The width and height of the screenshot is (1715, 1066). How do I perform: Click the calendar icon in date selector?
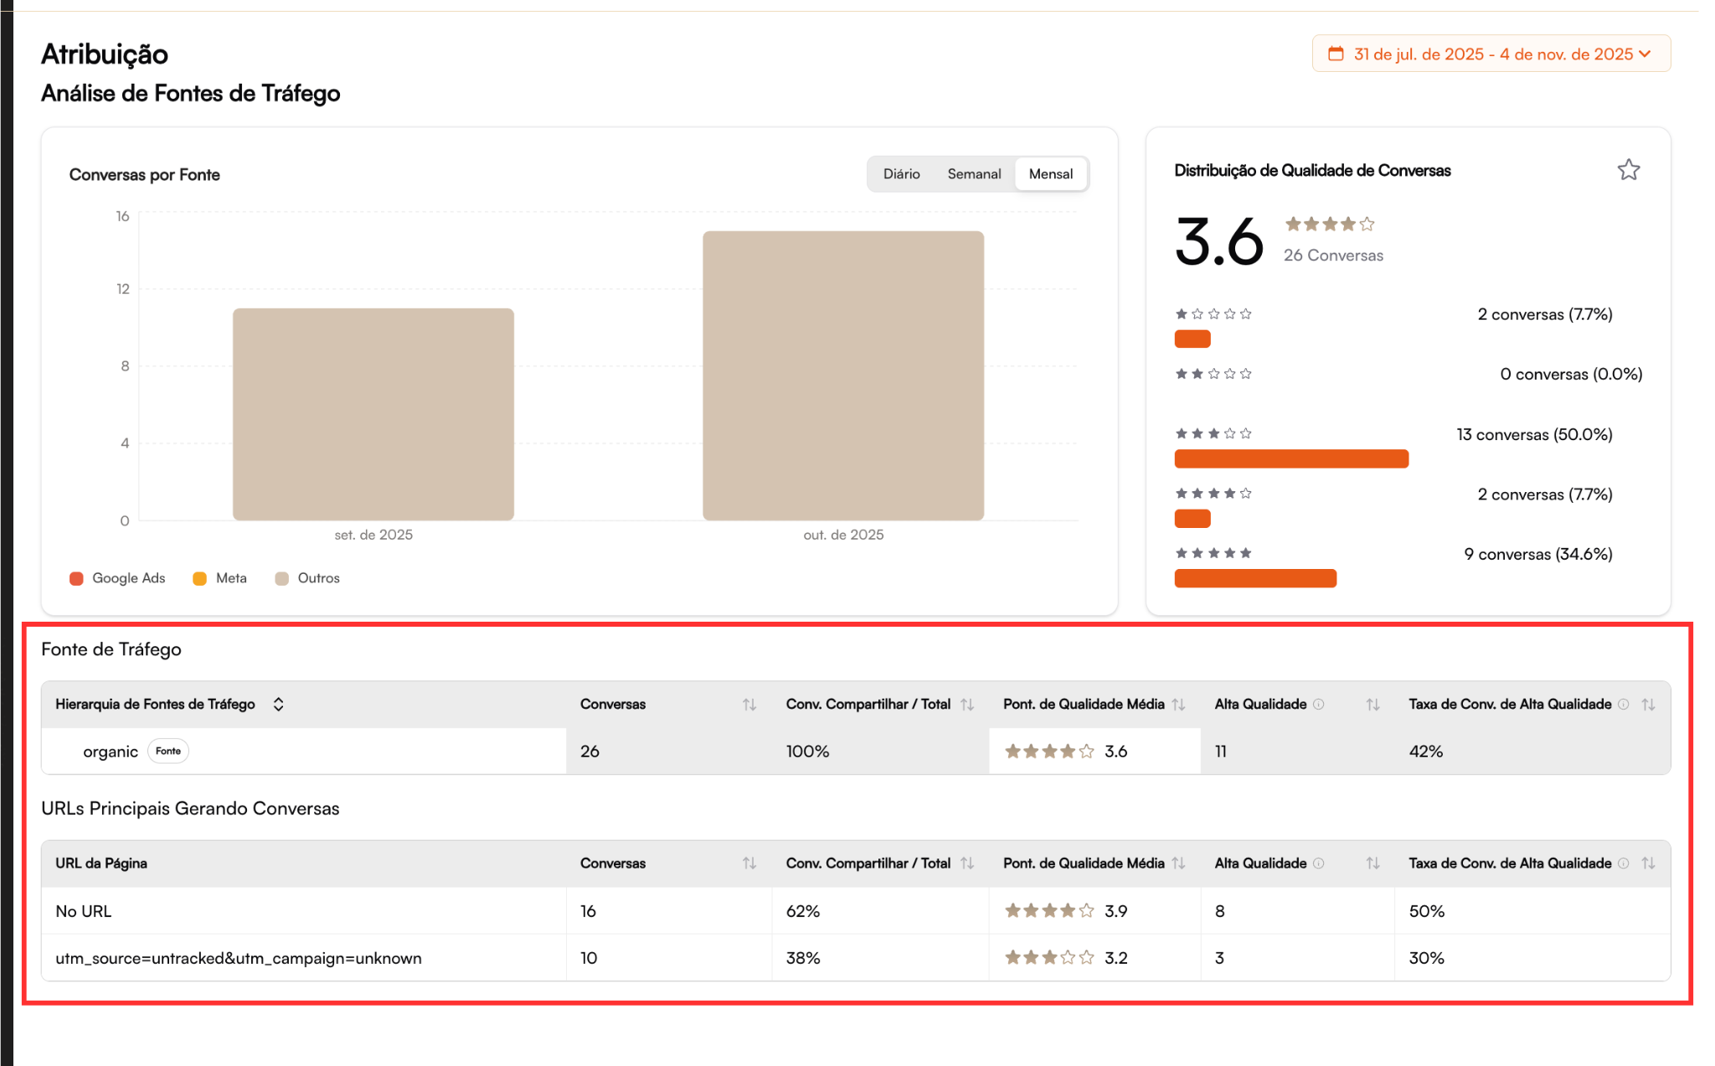tap(1336, 54)
